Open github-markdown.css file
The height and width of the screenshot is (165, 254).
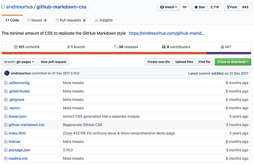(26, 125)
